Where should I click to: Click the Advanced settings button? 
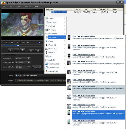pos(37,67)
